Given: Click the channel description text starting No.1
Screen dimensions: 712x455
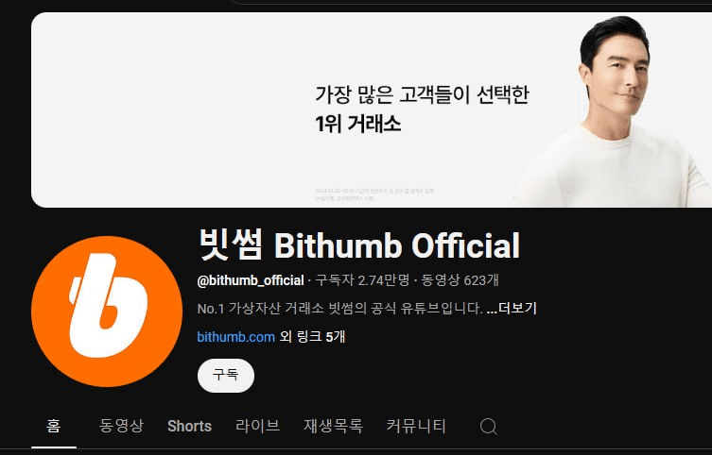Looking at the screenshot, I should [339, 309].
